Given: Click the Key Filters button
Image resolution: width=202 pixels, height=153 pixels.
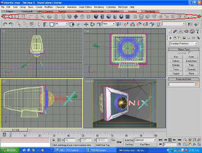Looking at the screenshot, I should pyautogui.click(x=145, y=145).
